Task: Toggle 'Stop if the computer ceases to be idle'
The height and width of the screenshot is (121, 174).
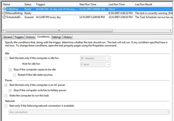Action: pos(10,70)
